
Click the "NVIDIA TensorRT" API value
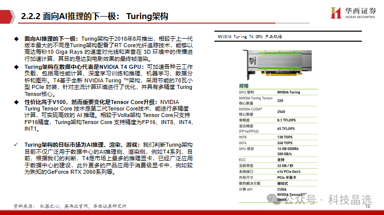[x=292, y=194]
